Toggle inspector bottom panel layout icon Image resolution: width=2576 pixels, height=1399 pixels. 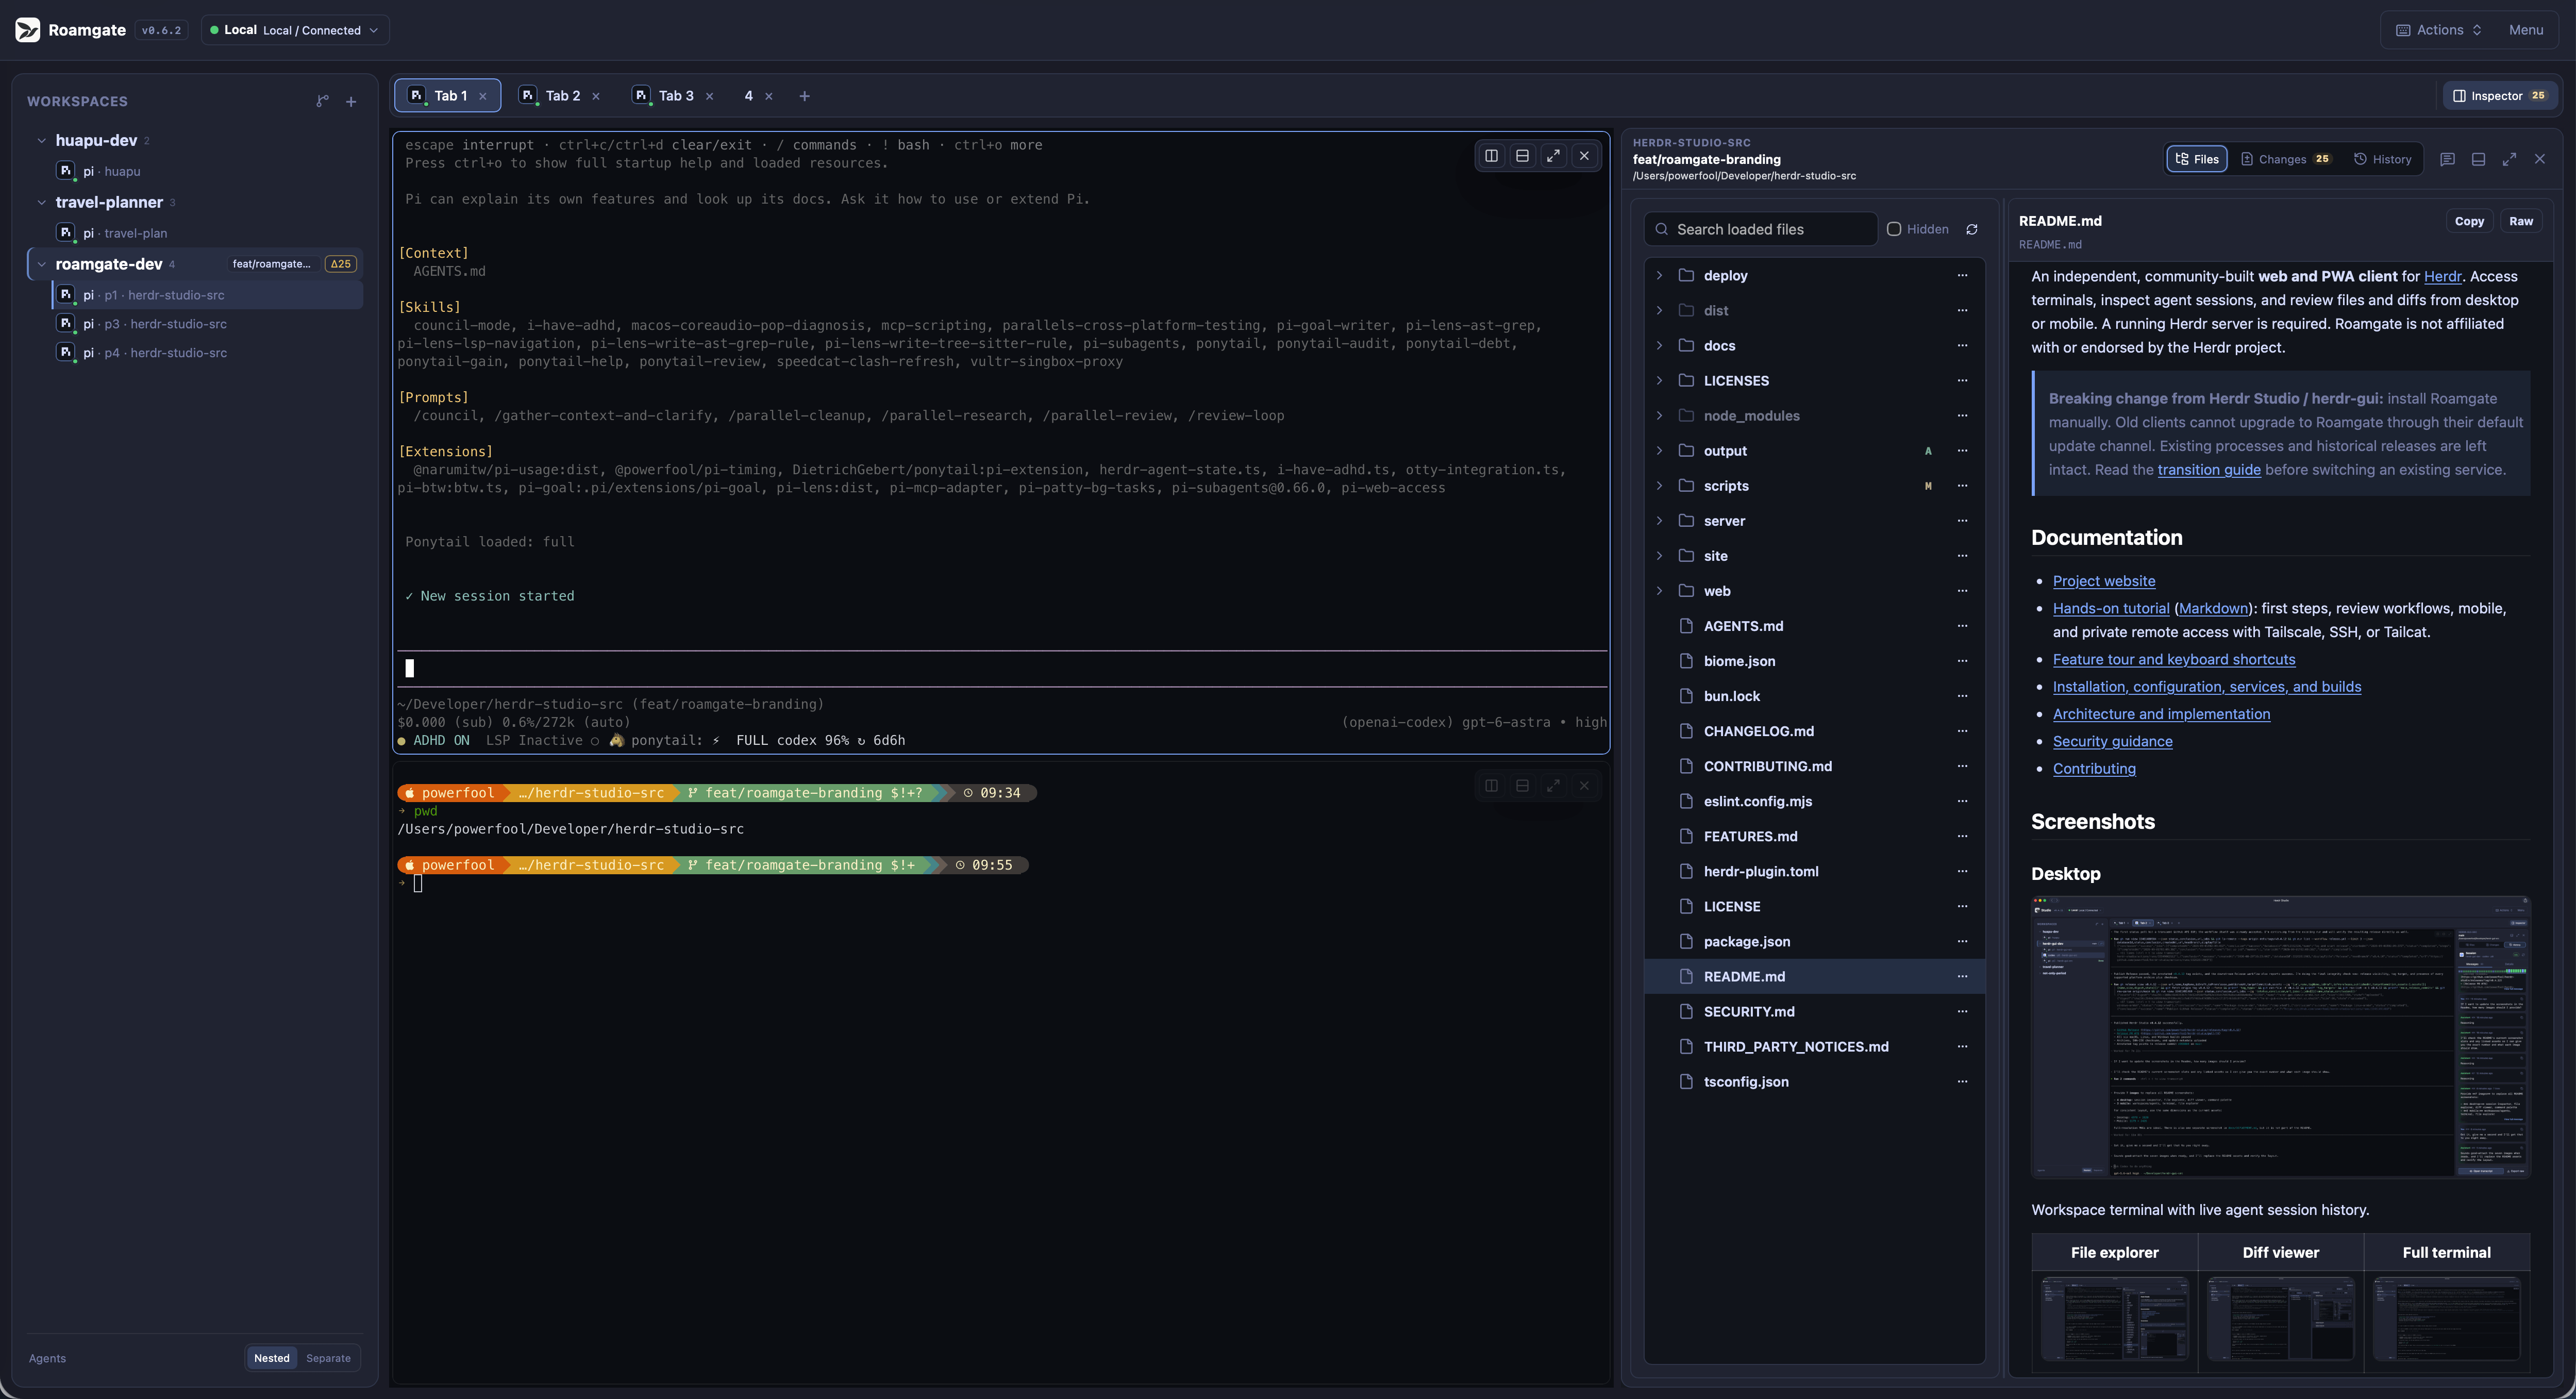point(2478,159)
